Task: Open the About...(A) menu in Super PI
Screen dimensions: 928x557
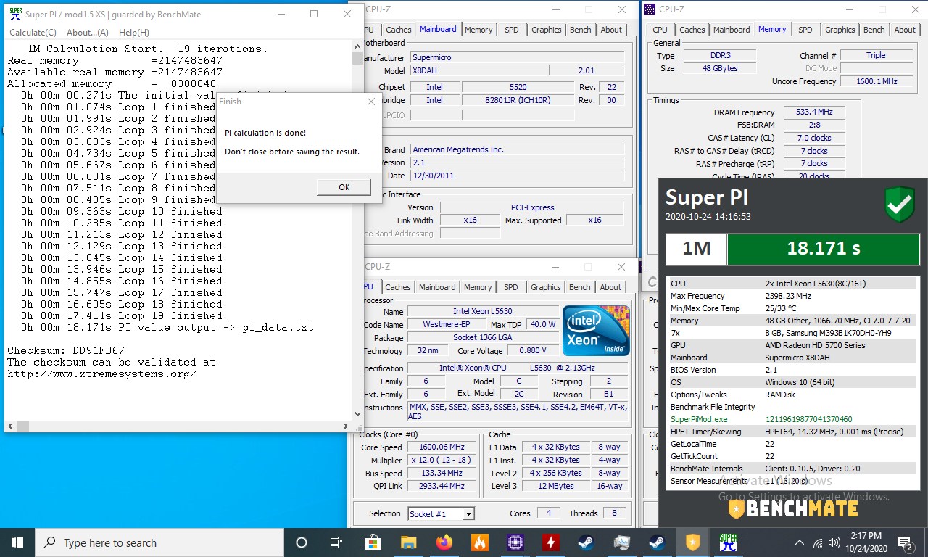Action: (x=88, y=33)
